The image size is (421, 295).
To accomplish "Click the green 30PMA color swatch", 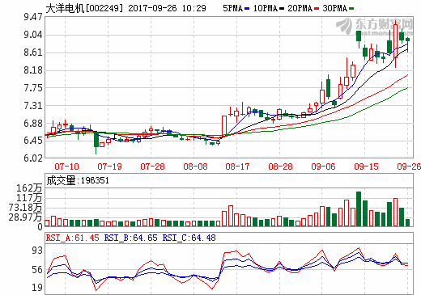I will coord(351,9).
